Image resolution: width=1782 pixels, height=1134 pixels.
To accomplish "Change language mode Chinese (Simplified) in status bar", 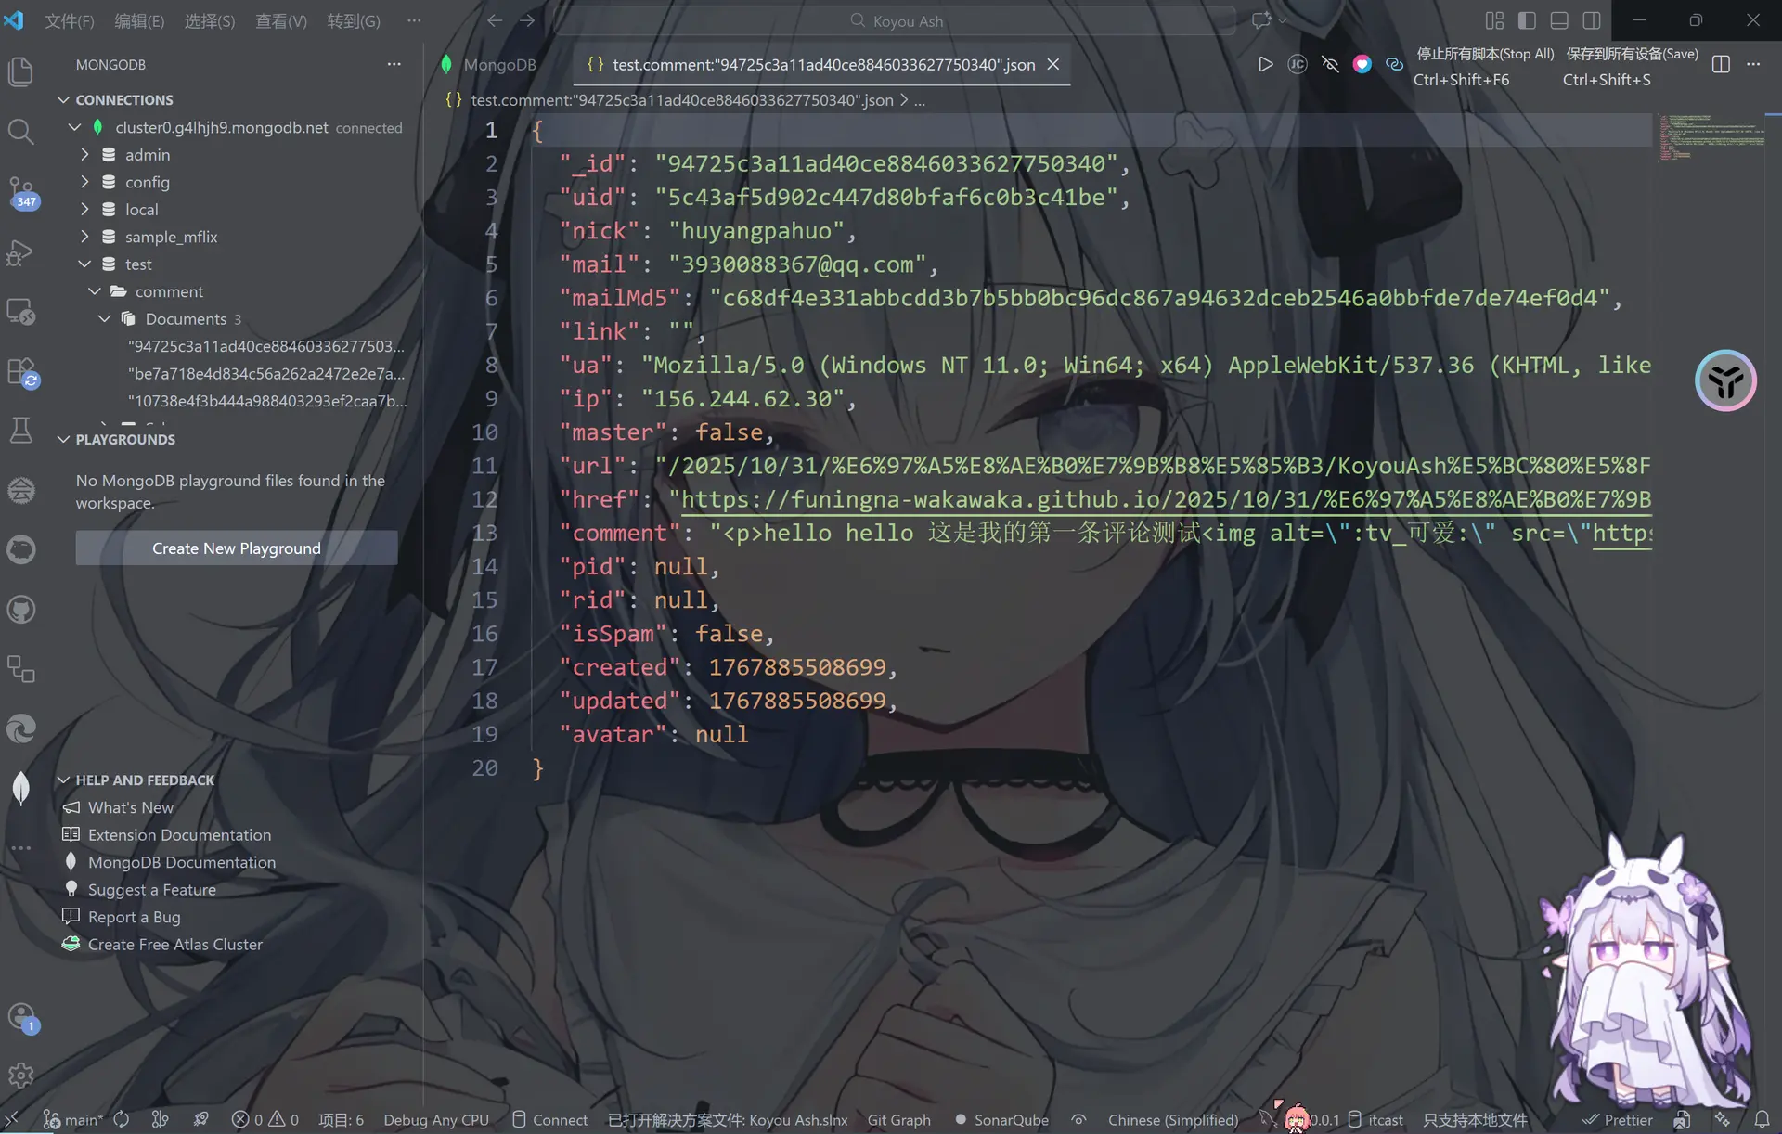I will click(x=1173, y=1119).
